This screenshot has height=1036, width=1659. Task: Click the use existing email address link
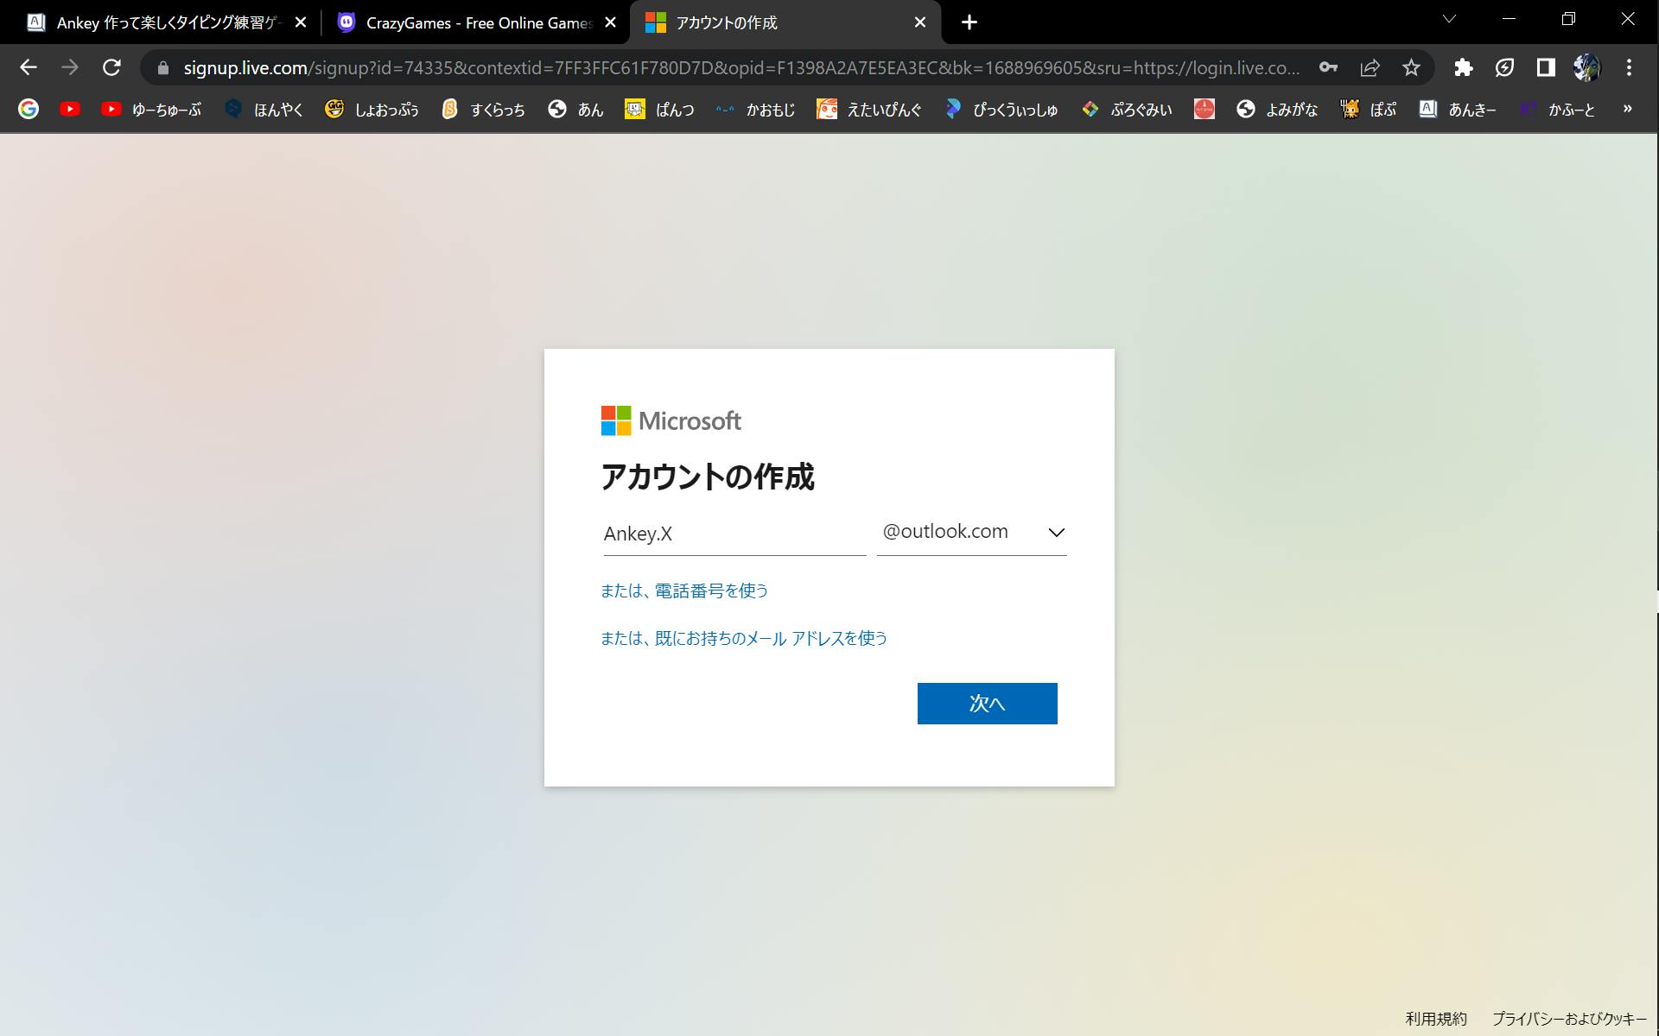[x=744, y=638]
